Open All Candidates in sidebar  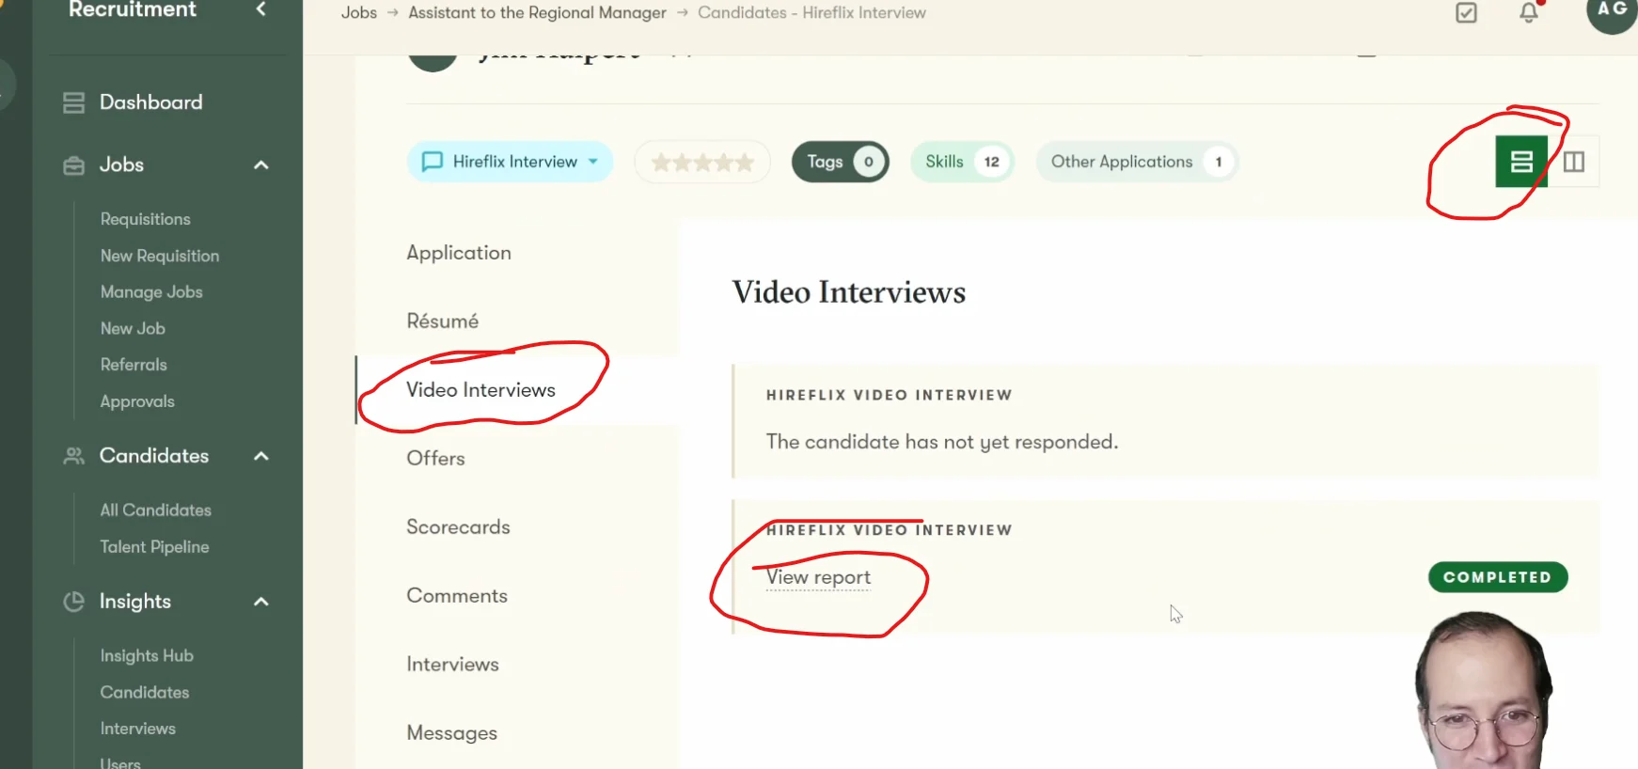pos(156,510)
